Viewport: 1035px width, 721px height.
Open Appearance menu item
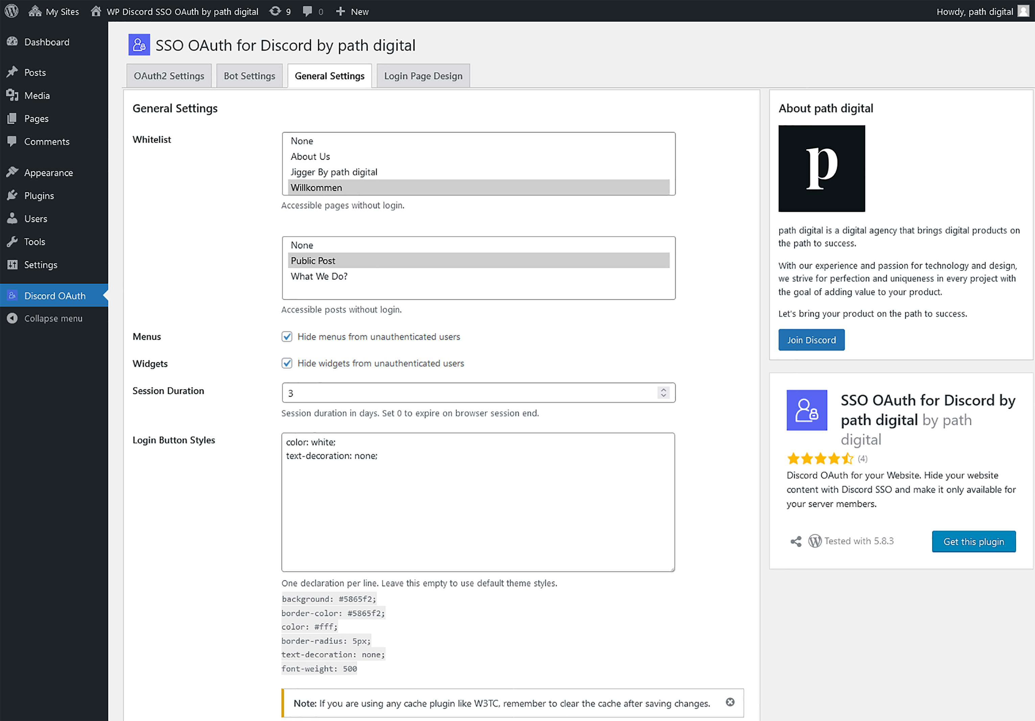[54, 172]
